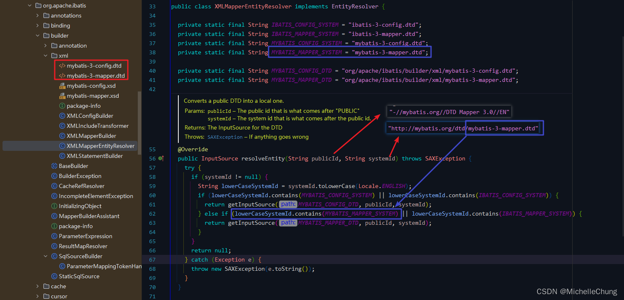Click MYBATIS_CONFIG_DTD constant on line 40
Image resolution: width=624 pixels, height=300 pixels.
(302, 71)
